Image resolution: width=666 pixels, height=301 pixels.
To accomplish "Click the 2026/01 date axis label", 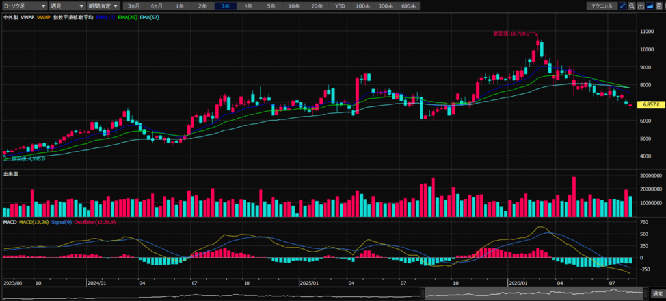I will (x=518, y=282).
